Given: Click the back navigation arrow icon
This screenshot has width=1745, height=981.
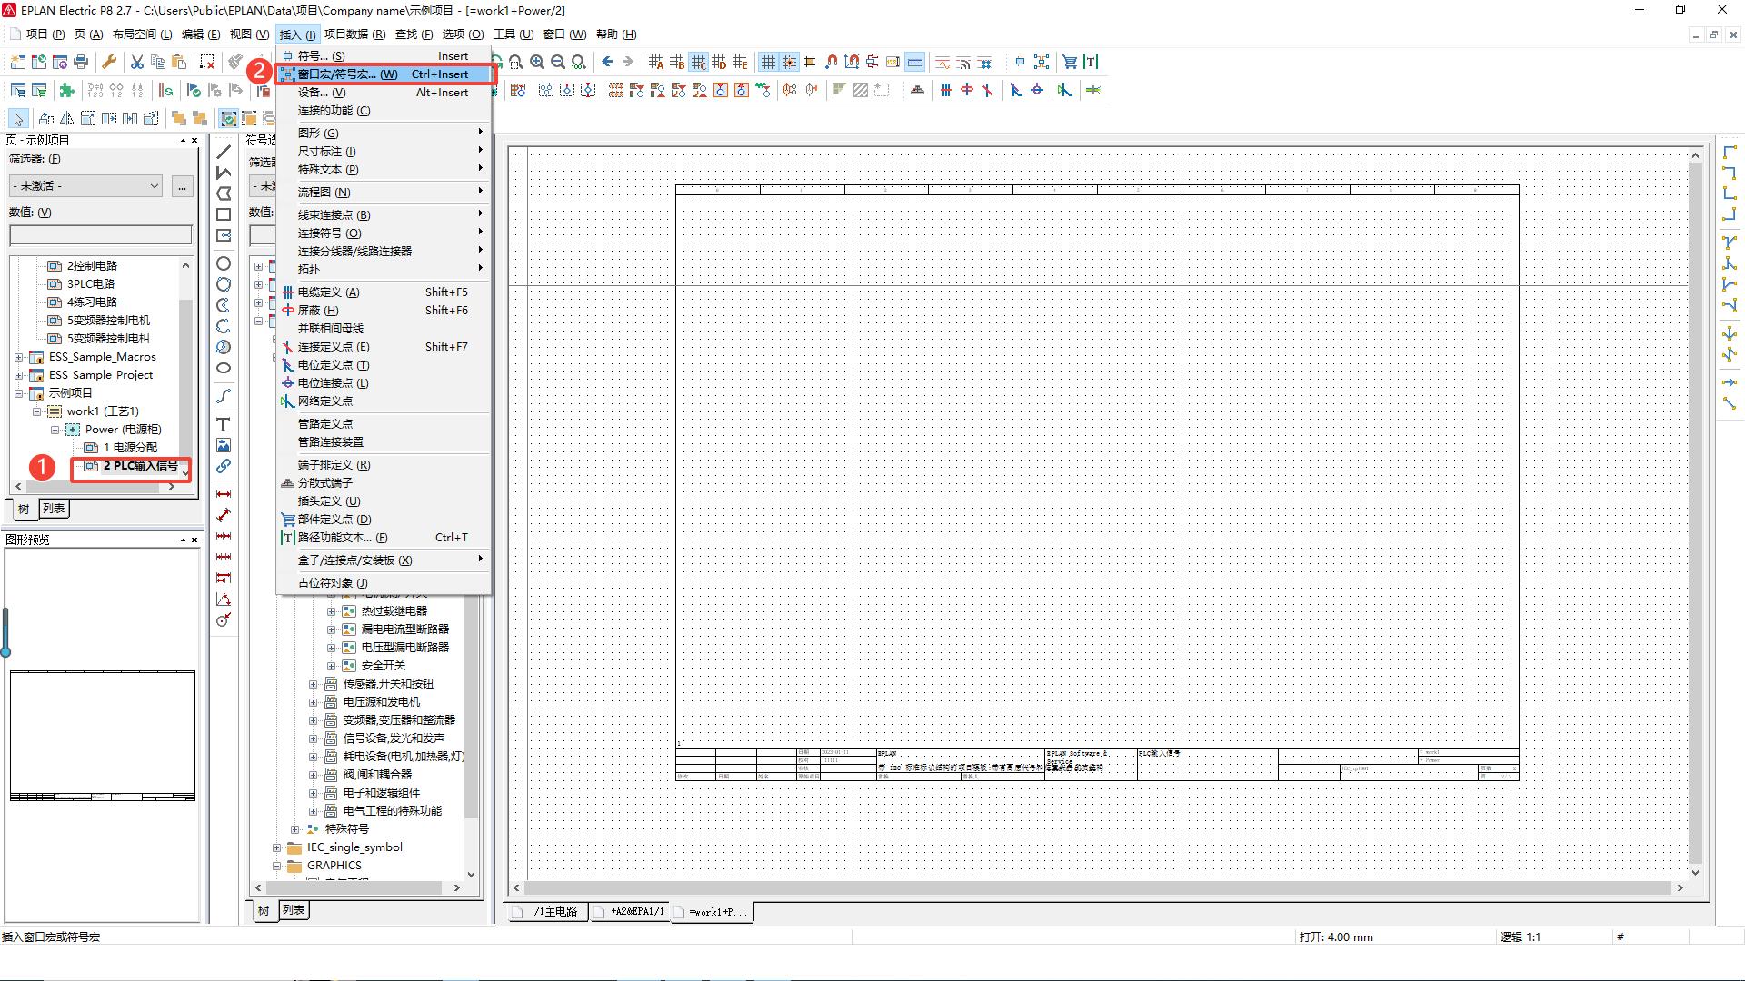Looking at the screenshot, I should 607,62.
